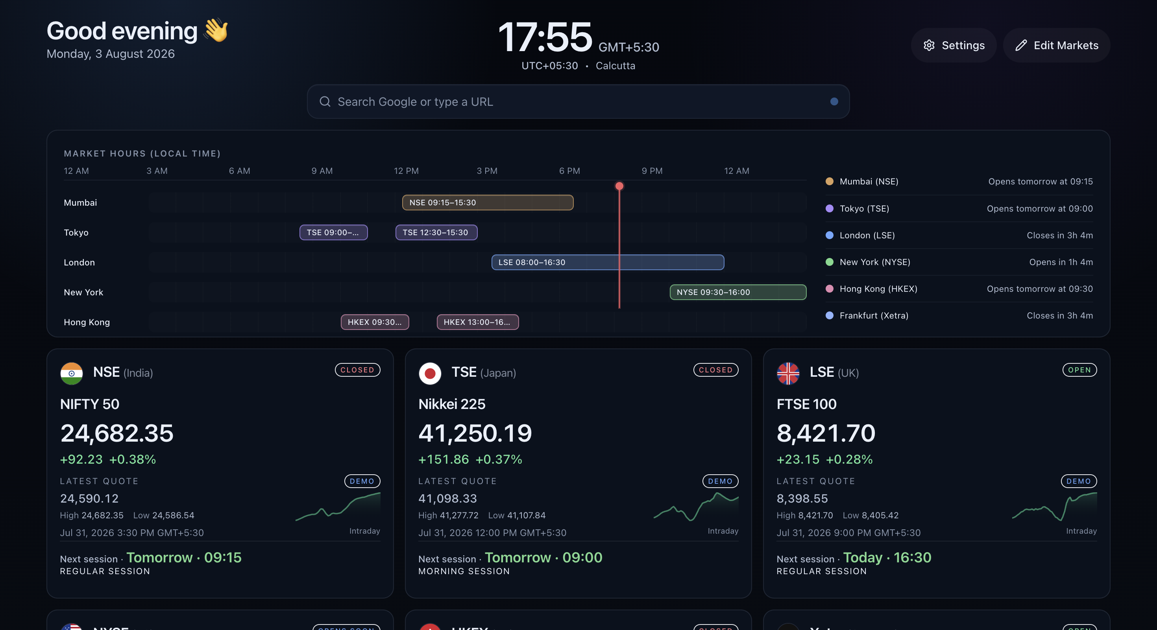This screenshot has height=630, width=1157.
Task: Click the FTSE 100 value 8,421.70
Action: tap(826, 434)
